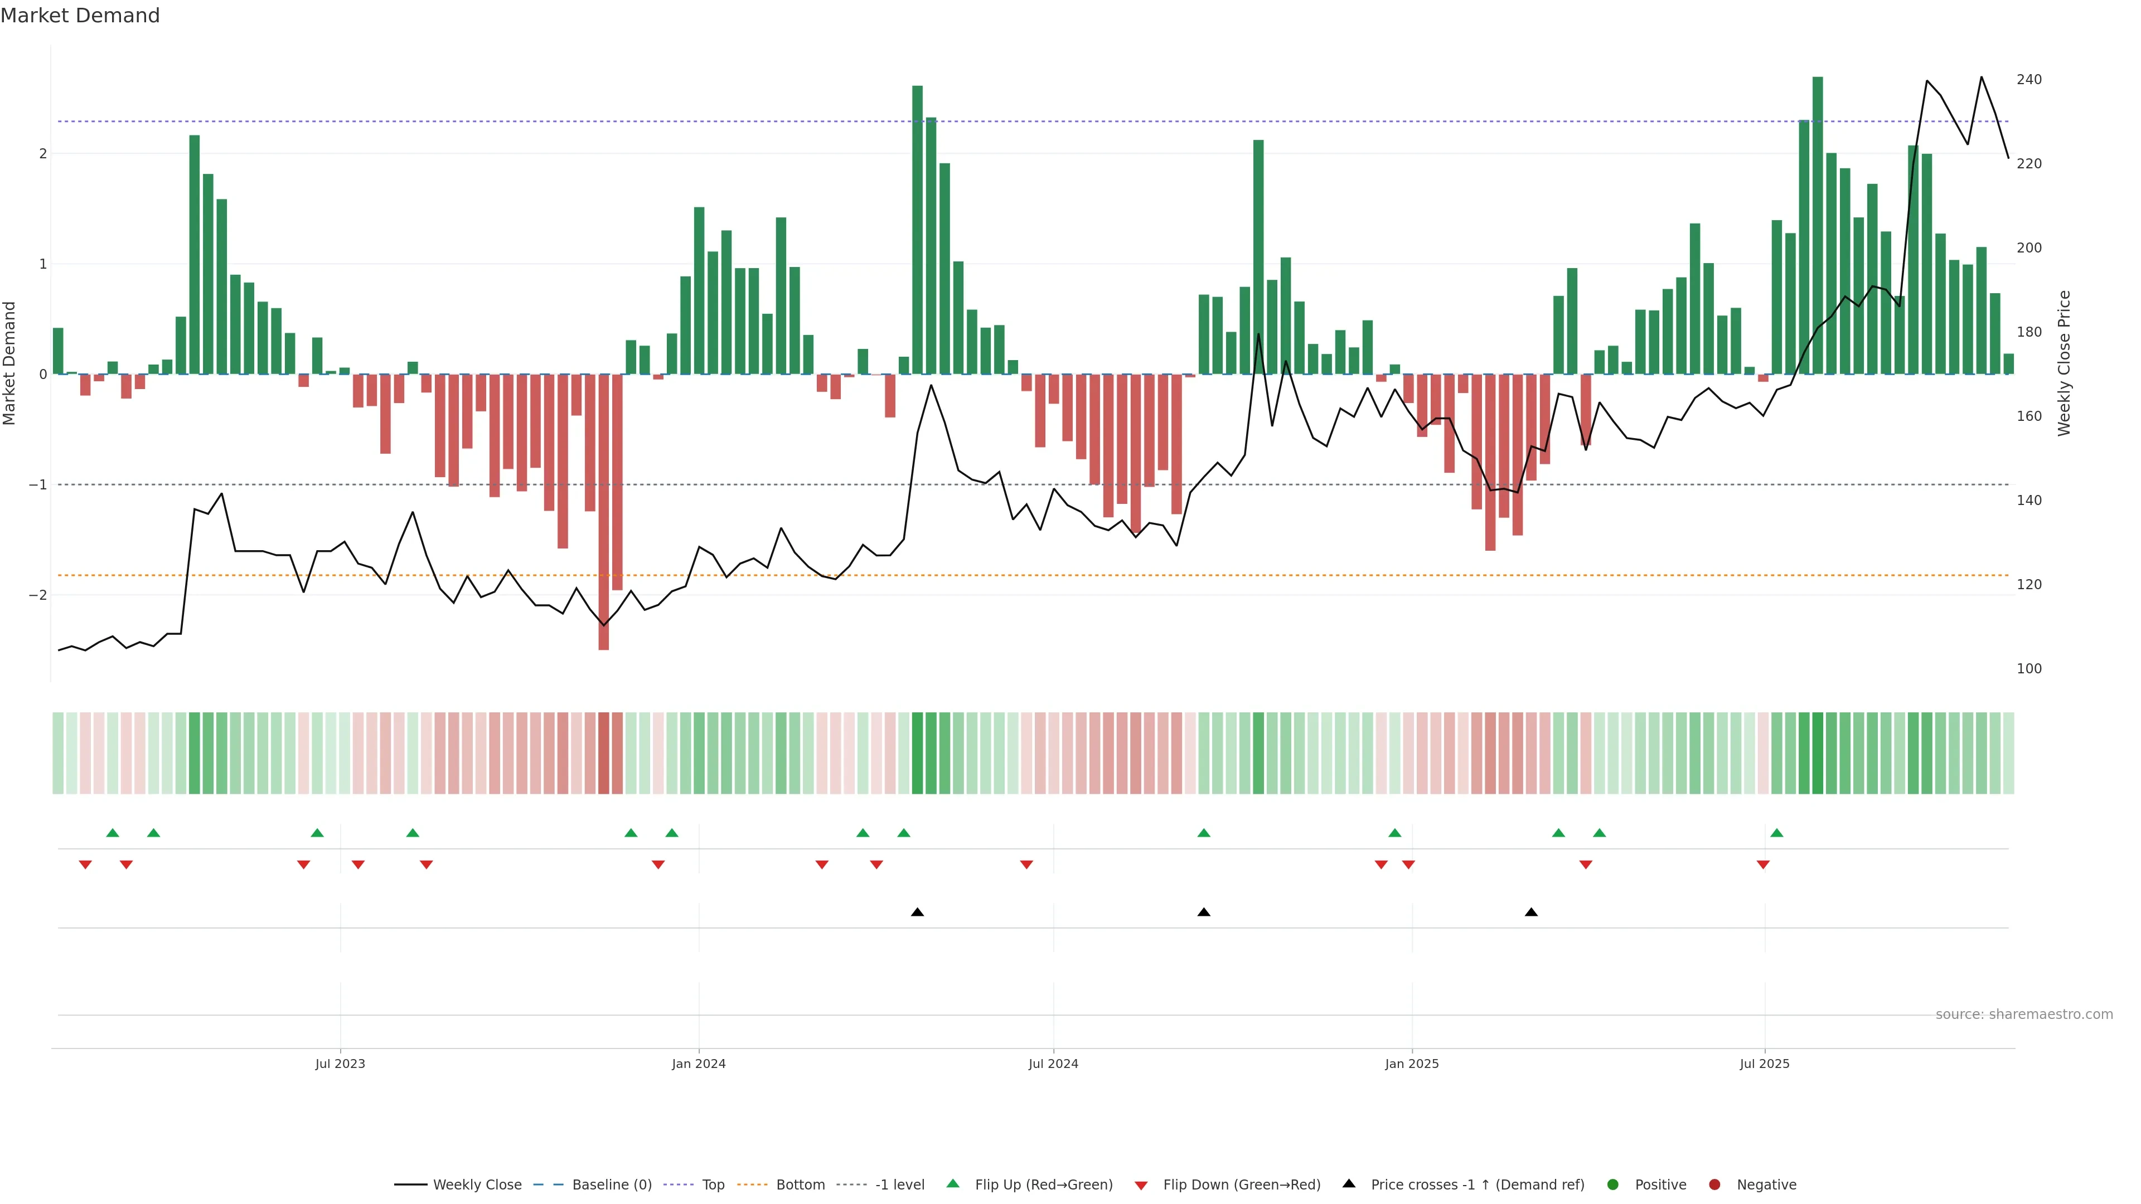Click the red Negative legend dot

pyautogui.click(x=1714, y=1185)
